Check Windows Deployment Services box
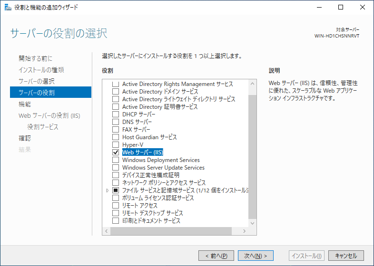This screenshot has height=266, width=374. click(116, 160)
